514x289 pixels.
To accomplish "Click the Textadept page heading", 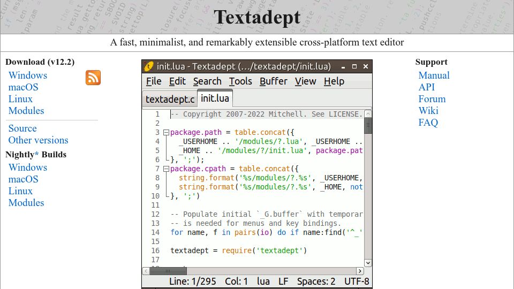I will 257,17.
